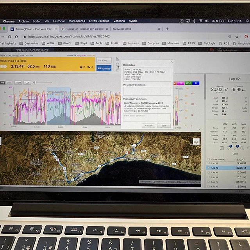The width and height of the screenshot is (250, 250).
Task: Open the Lecturas bookmarks folder
Action: [x=131, y=43]
